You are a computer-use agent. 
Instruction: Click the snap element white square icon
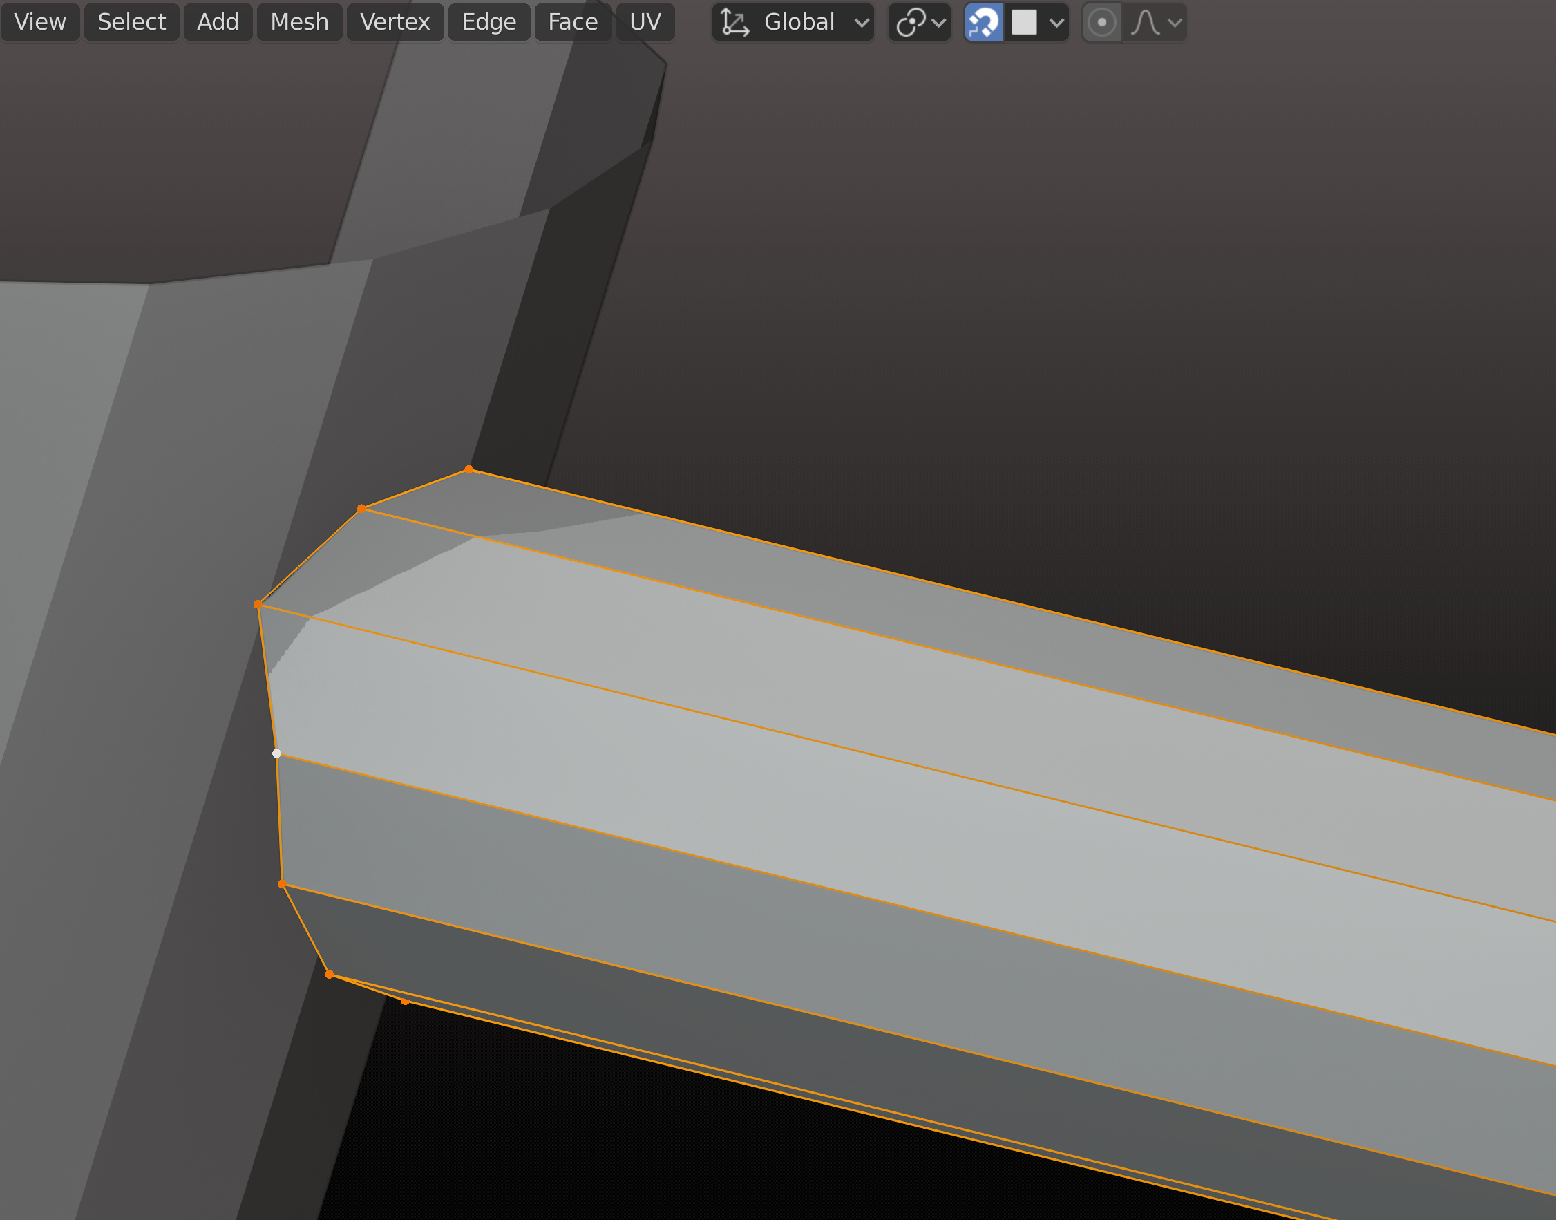coord(1024,22)
